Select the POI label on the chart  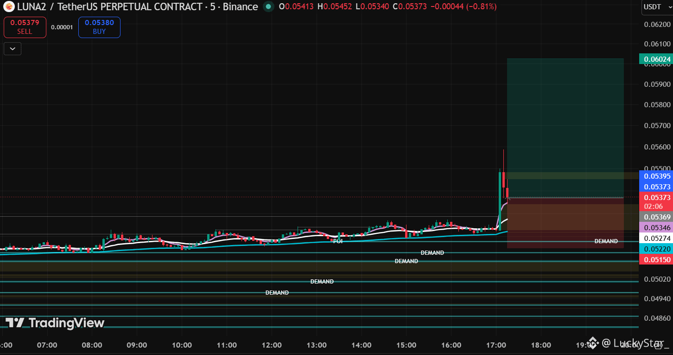point(338,241)
